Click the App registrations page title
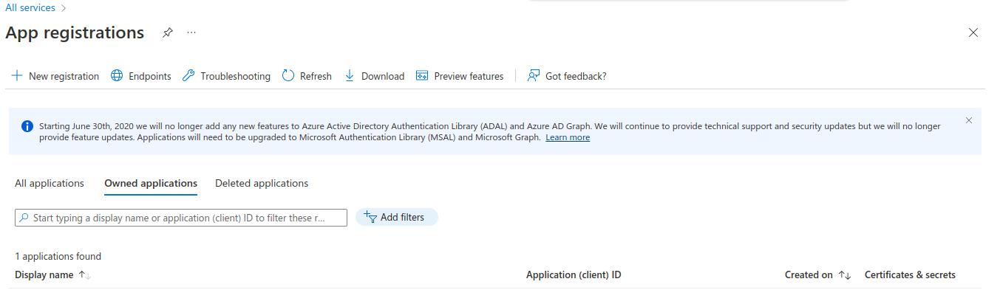This screenshot has height=290, width=1000. (75, 32)
